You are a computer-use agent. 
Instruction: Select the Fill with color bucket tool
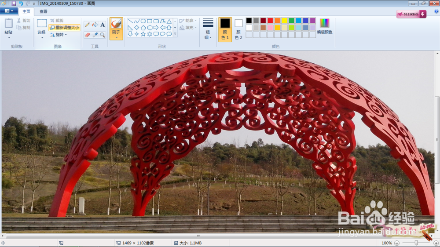coord(95,25)
